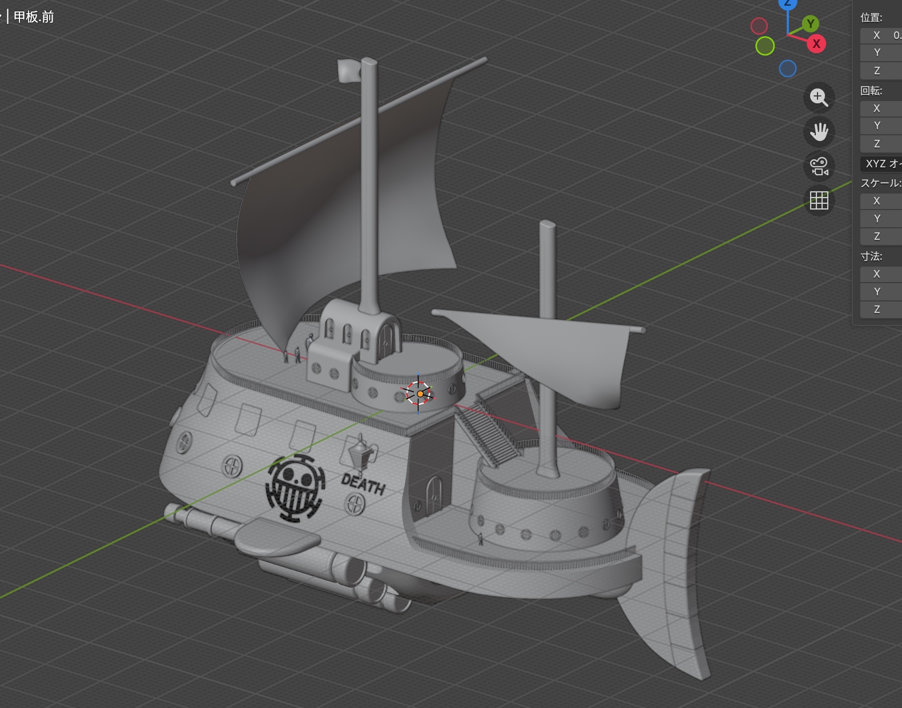
Task: Click the location (位置) Z field
Action: (x=881, y=71)
